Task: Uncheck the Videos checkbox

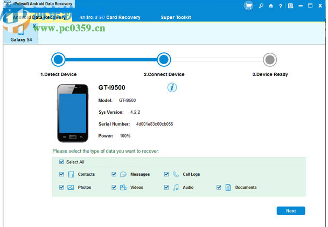Action: click(114, 187)
